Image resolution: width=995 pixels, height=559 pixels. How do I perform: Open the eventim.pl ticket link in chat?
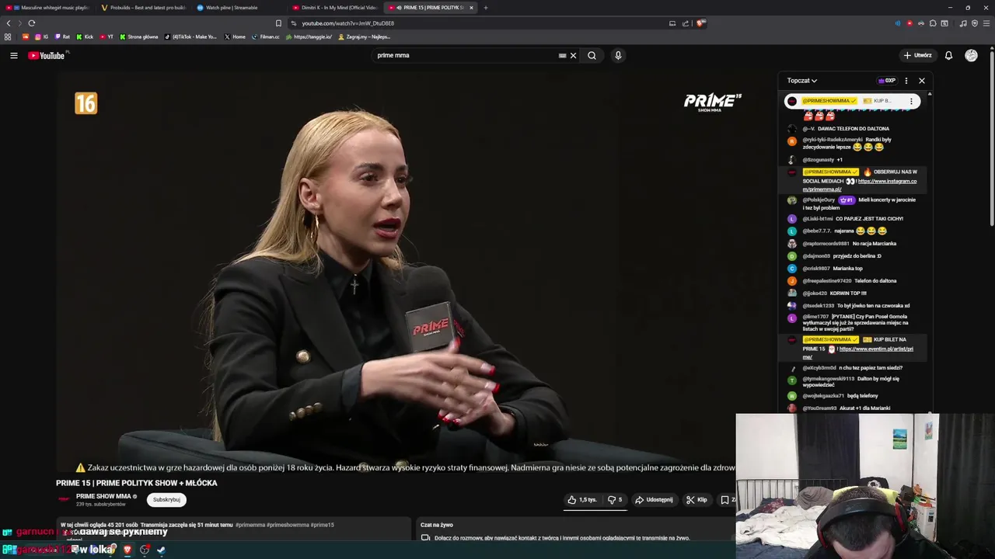pyautogui.click(x=858, y=352)
